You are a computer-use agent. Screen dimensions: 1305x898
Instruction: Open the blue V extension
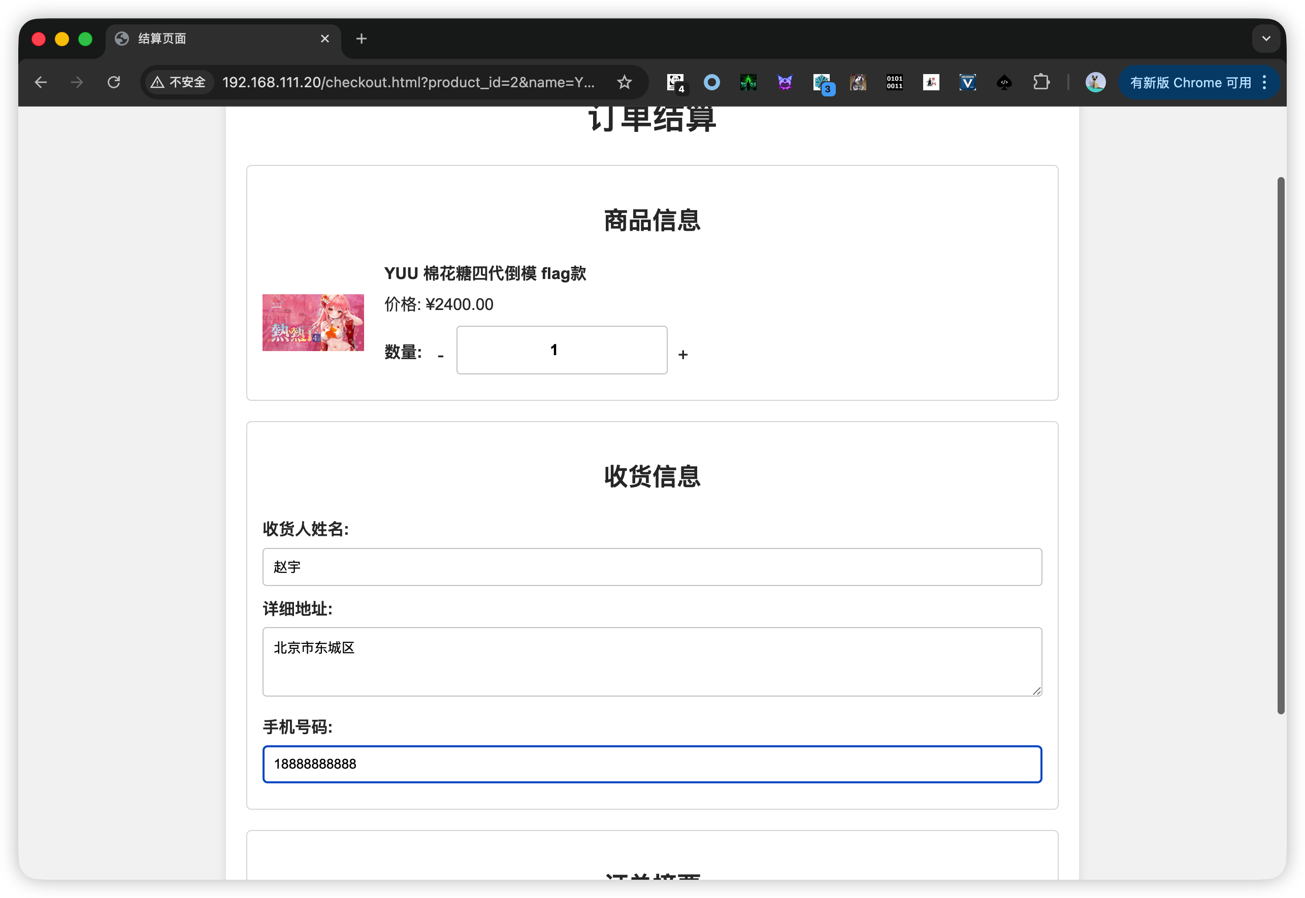coord(967,82)
